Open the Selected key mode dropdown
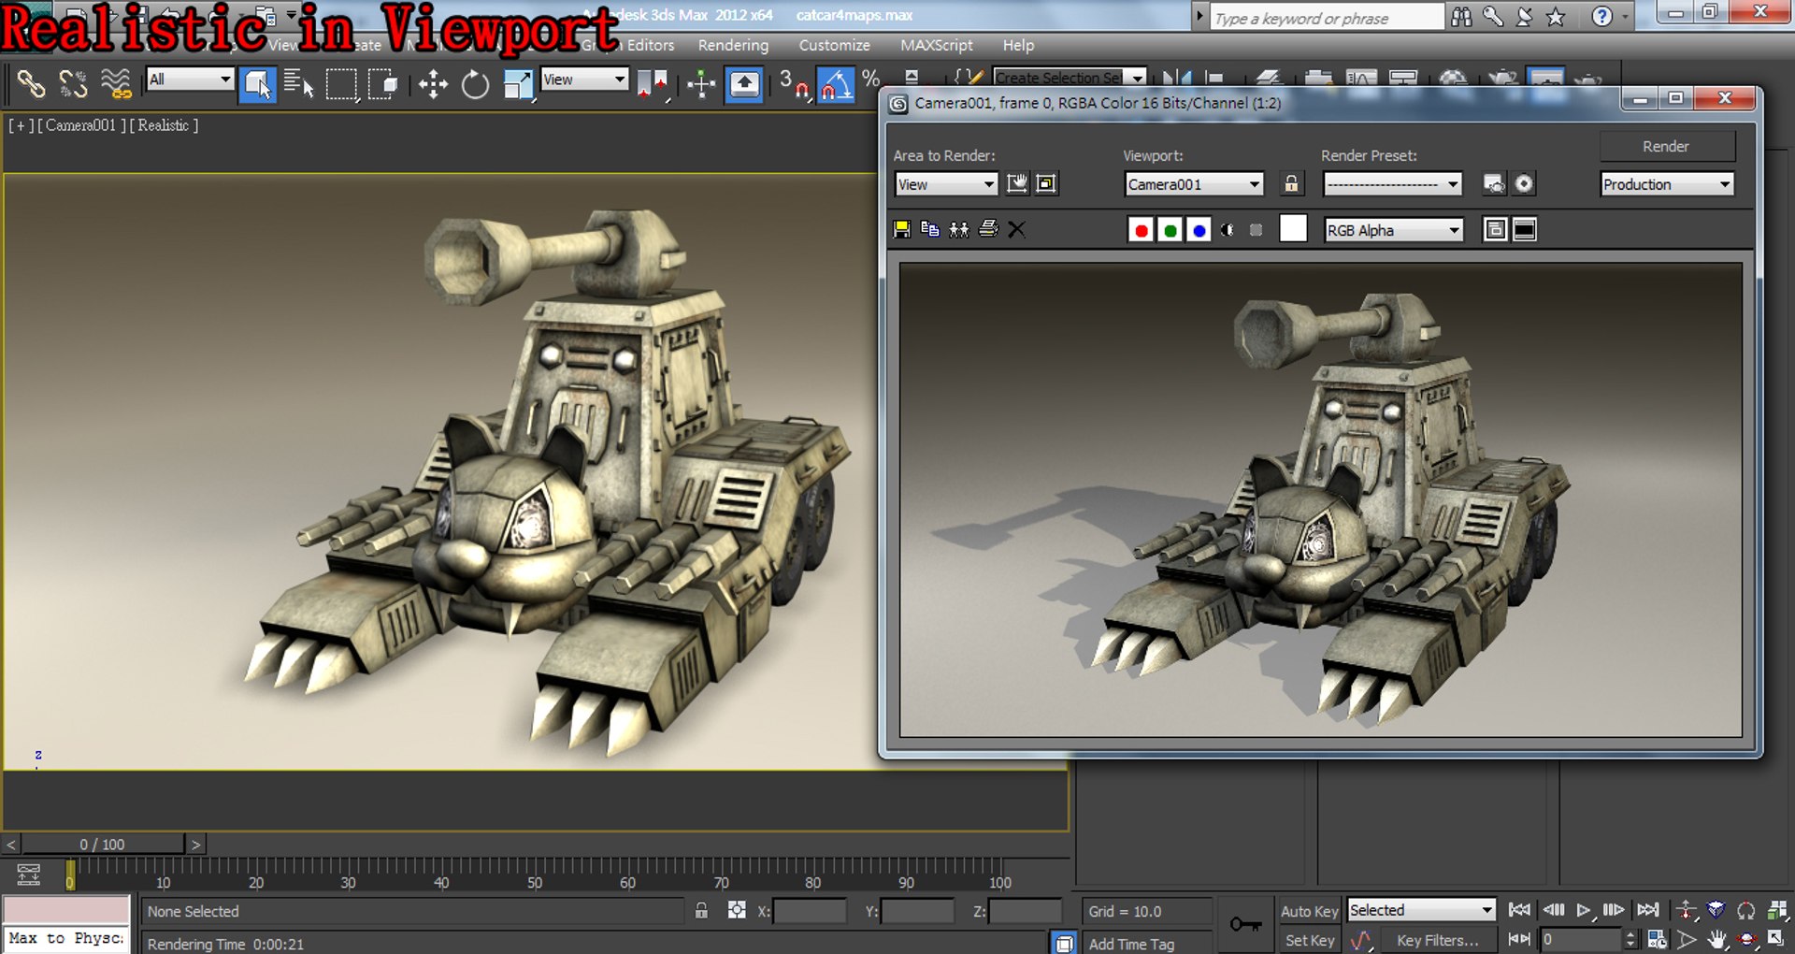This screenshot has height=954, width=1795. coord(1421,910)
